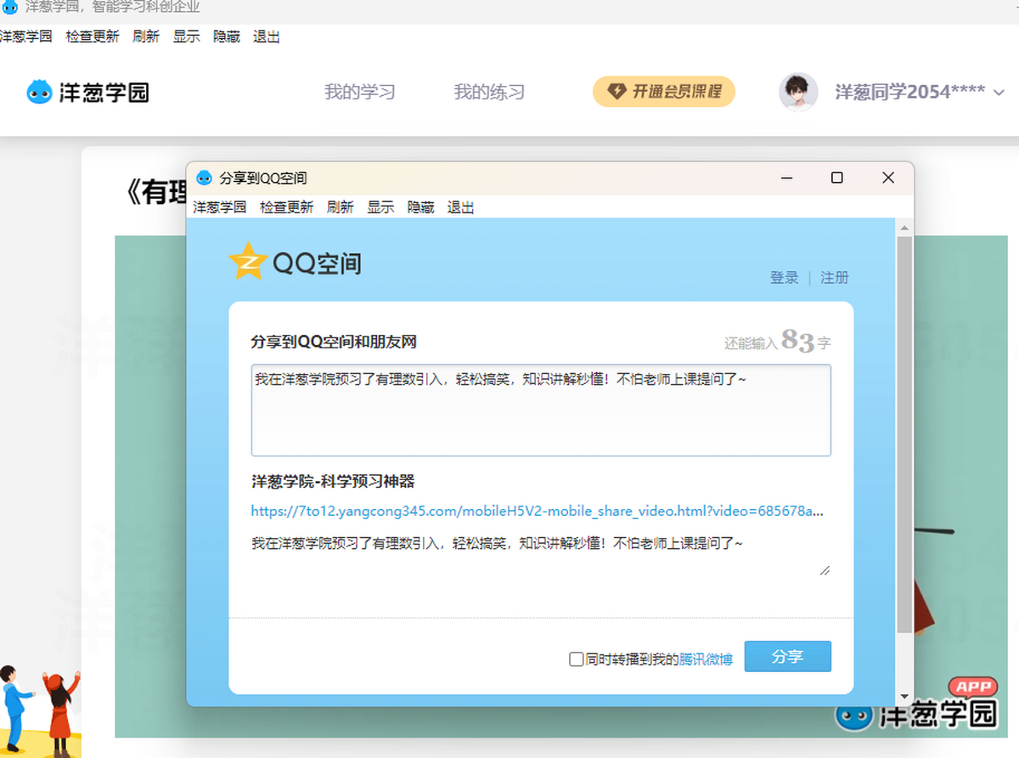
Task: Click 洋葱学园 menu in share dialog
Action: pos(220,207)
